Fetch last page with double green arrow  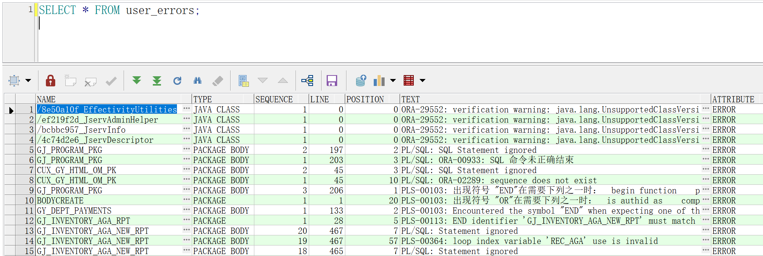(157, 81)
